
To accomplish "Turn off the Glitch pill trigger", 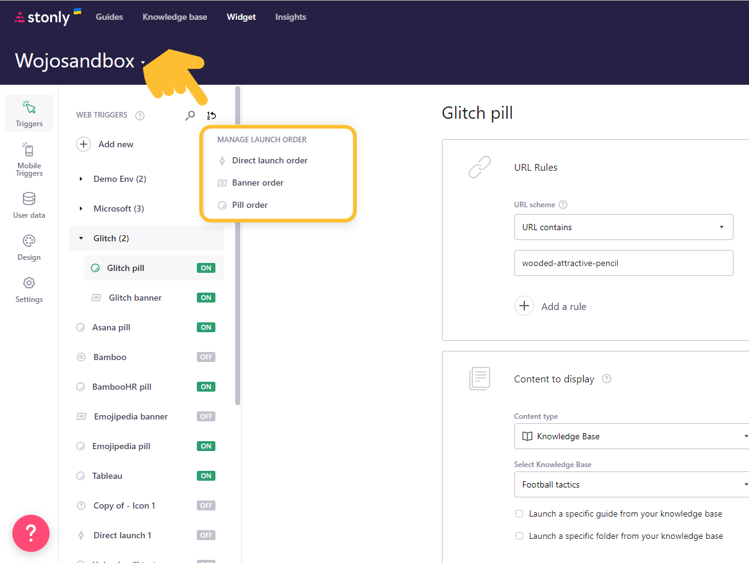I will point(206,267).
